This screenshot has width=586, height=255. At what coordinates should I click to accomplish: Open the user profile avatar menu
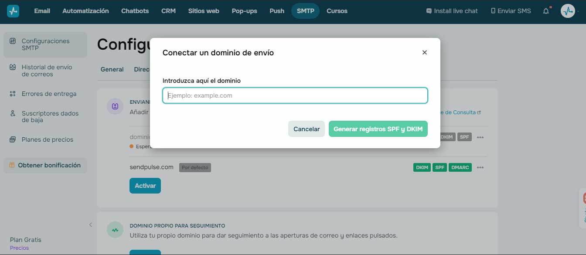click(568, 11)
